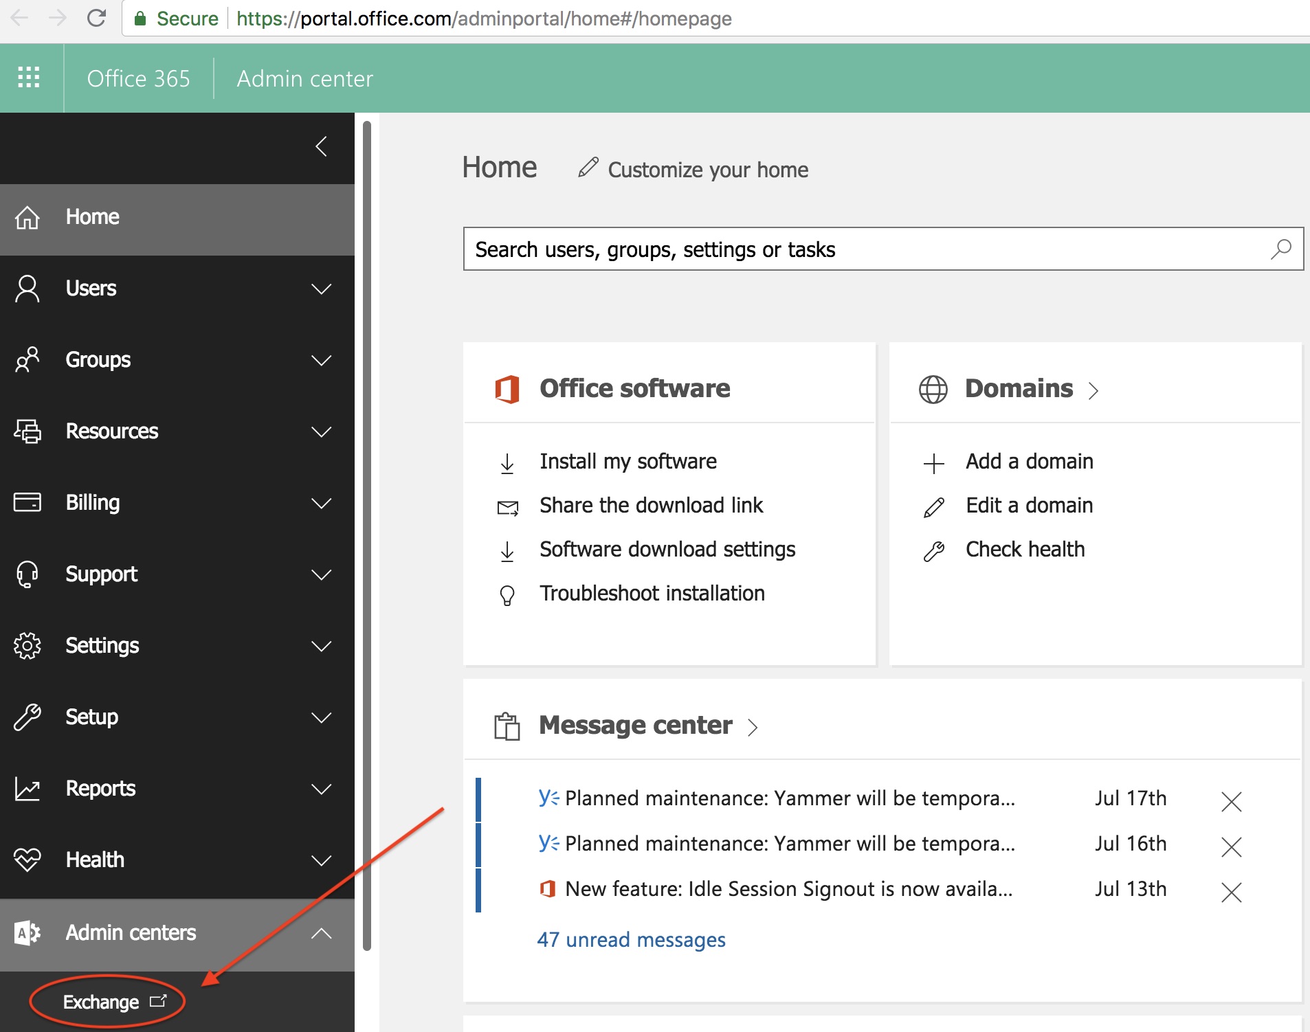Click the browser address bar URL
The width and height of the screenshot is (1310, 1032).
pos(484,18)
